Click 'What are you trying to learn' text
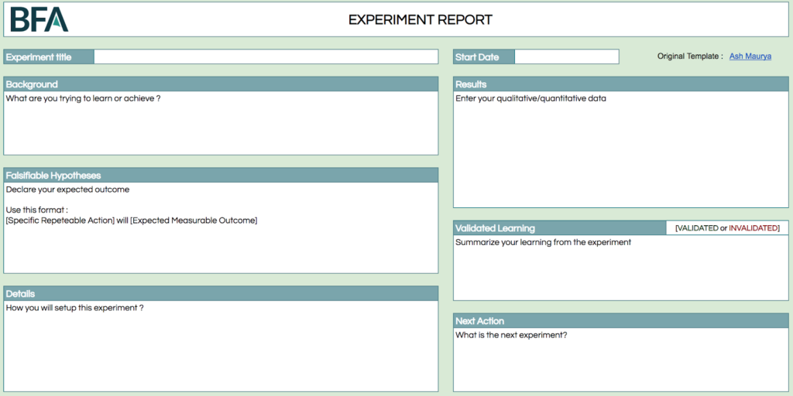793x396 pixels. pos(83,98)
